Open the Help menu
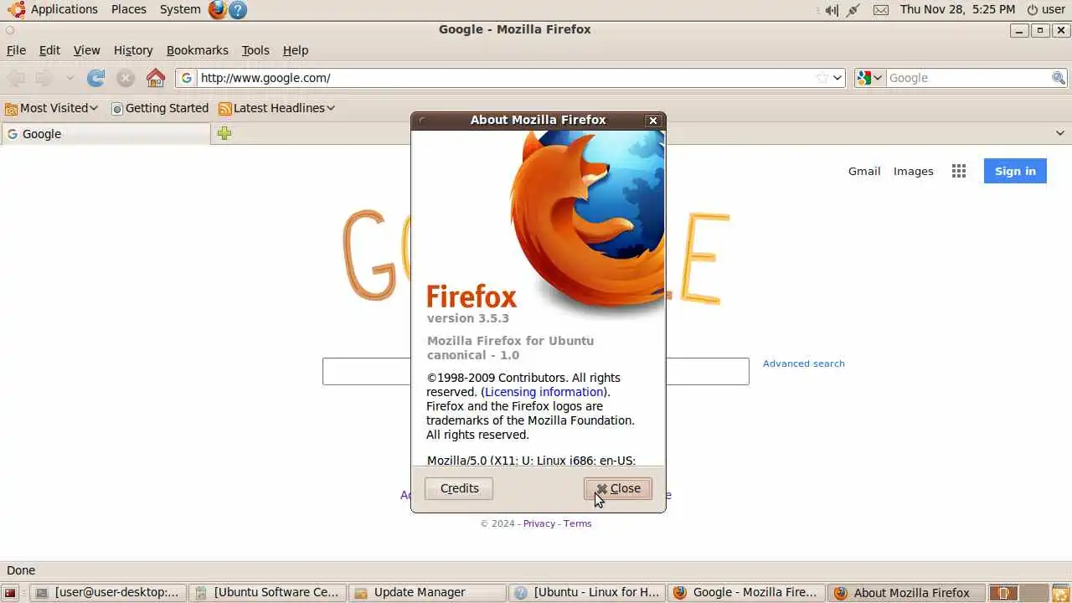1072x603 pixels. pos(296,50)
